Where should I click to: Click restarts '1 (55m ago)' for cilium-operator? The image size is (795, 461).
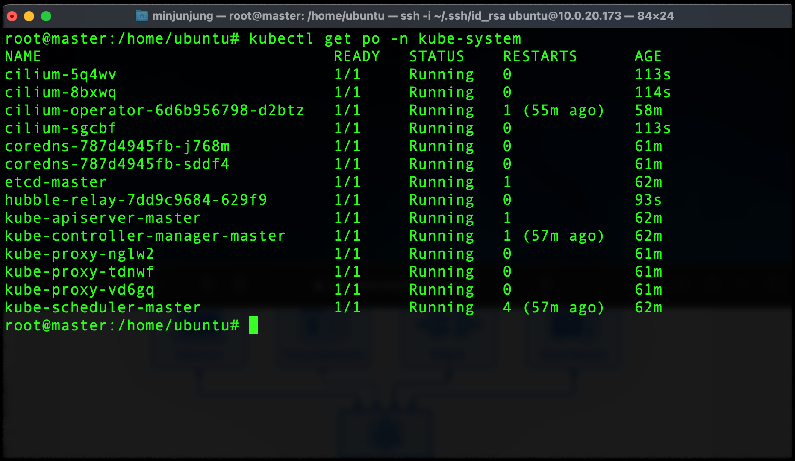554,111
